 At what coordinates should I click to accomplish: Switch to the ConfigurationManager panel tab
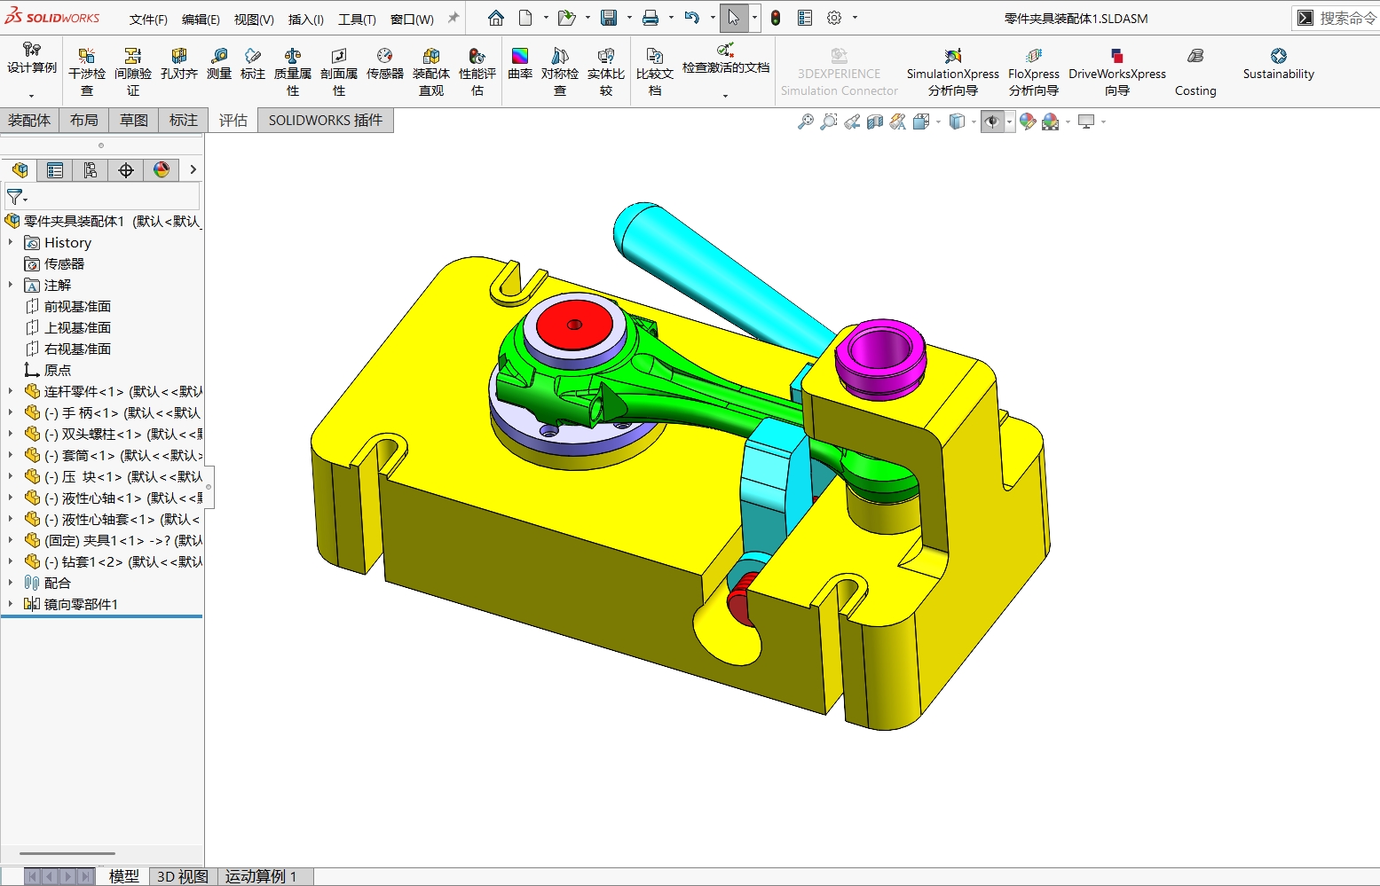[91, 170]
